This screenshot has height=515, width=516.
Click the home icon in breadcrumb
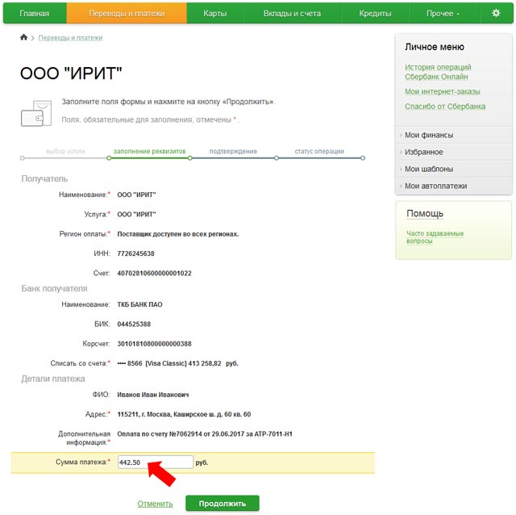pos(23,38)
